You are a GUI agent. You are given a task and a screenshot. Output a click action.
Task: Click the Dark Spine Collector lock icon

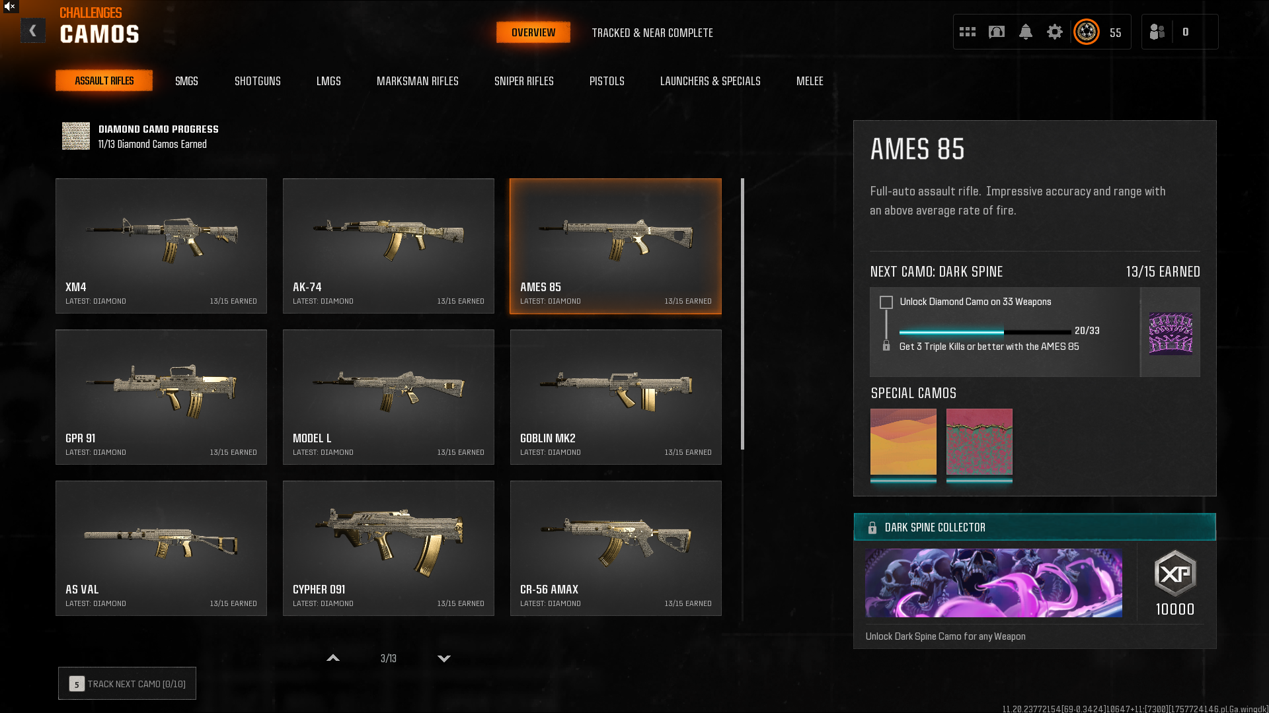[872, 527]
